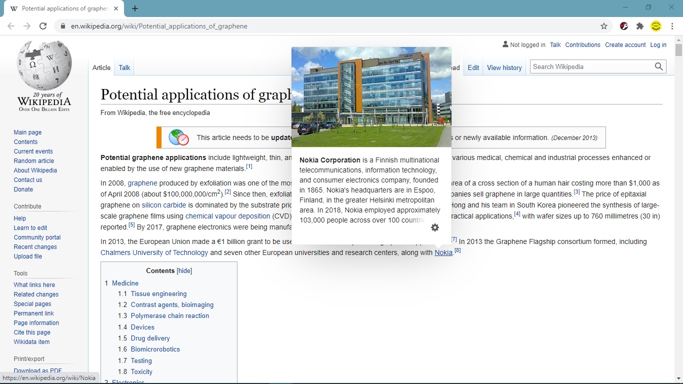This screenshot has width=683, height=384.
Task: Open Recent changes link
Action: [35, 247]
